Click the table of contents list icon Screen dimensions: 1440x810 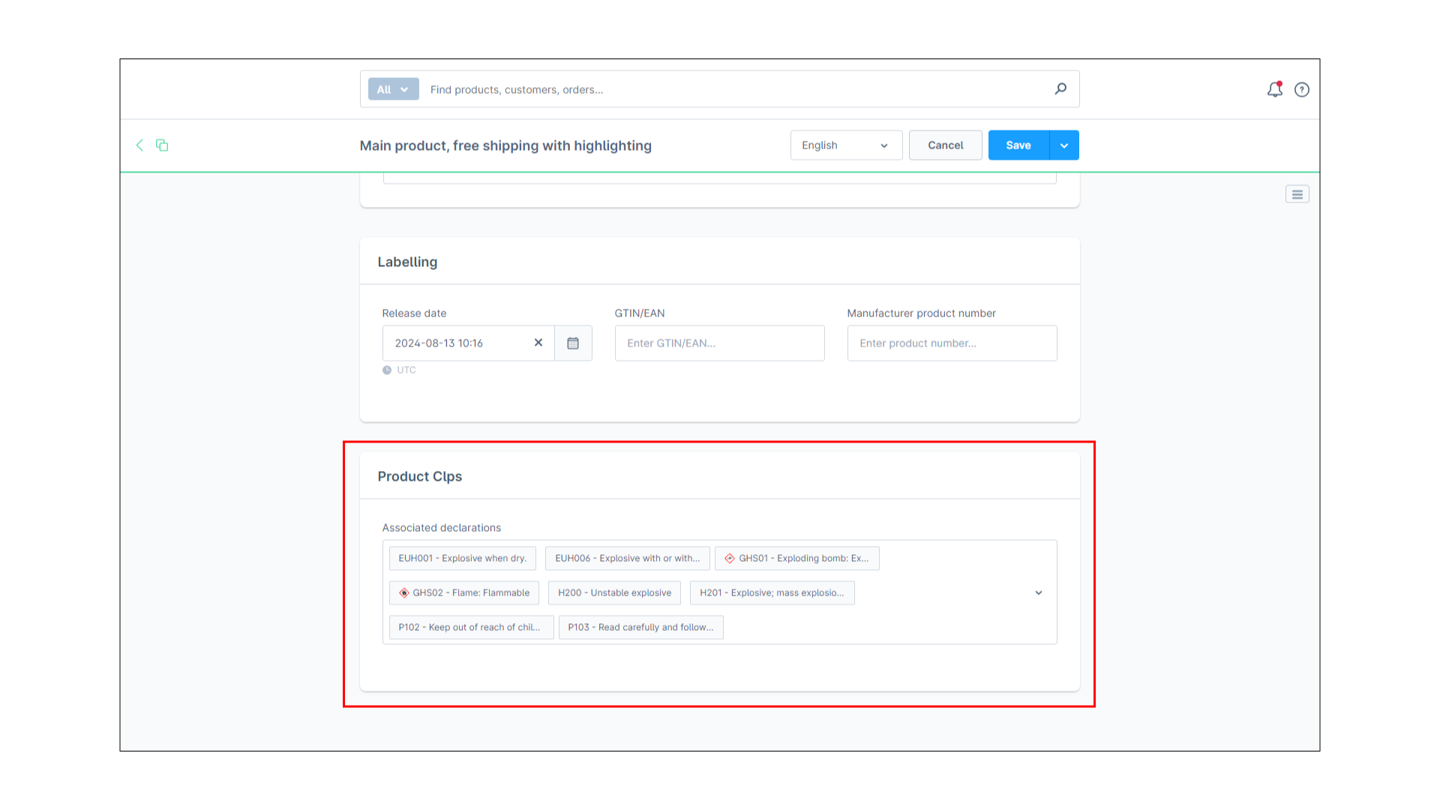pyautogui.click(x=1297, y=193)
